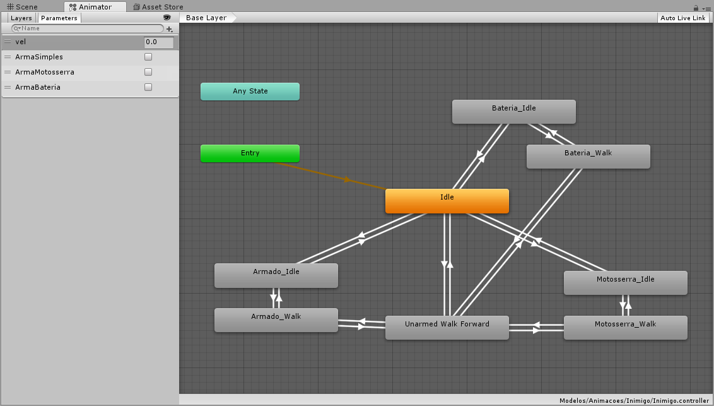The image size is (714, 406).
Task: Click the reorder handle beside ArmaBateria
Action: pos(8,87)
